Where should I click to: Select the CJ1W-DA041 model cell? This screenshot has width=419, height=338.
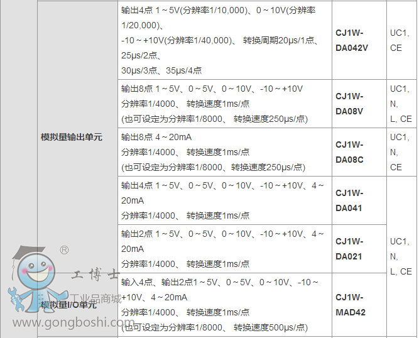pos(349,200)
